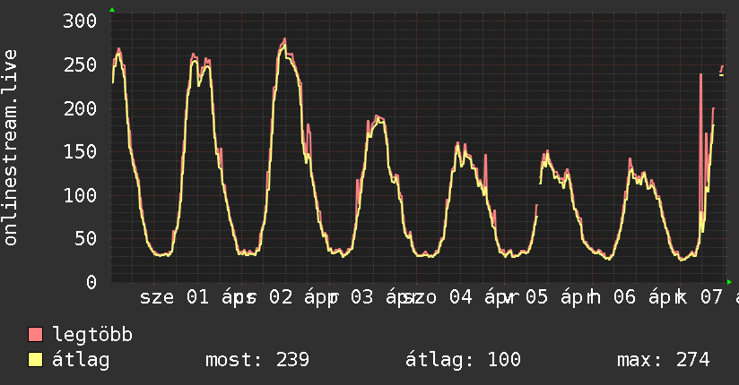
Task: Click the átlag: 100 statistic
Action: [x=464, y=360]
